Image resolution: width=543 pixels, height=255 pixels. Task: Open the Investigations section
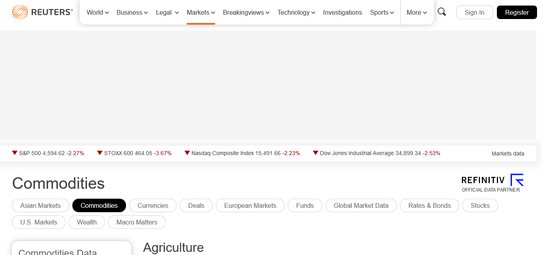coord(342,12)
